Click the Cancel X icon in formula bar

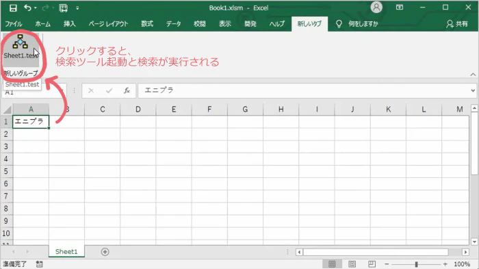pos(91,90)
